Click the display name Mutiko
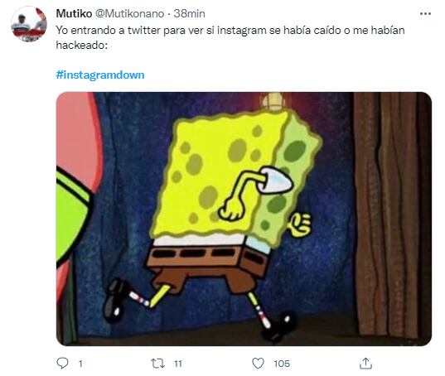445x376 pixels. (x=74, y=13)
